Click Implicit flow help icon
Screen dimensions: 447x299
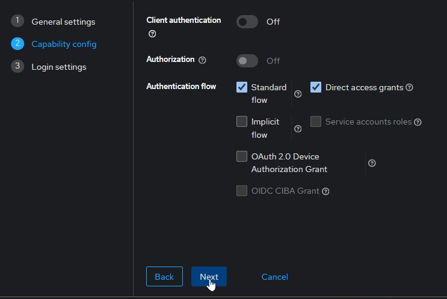pos(298,128)
